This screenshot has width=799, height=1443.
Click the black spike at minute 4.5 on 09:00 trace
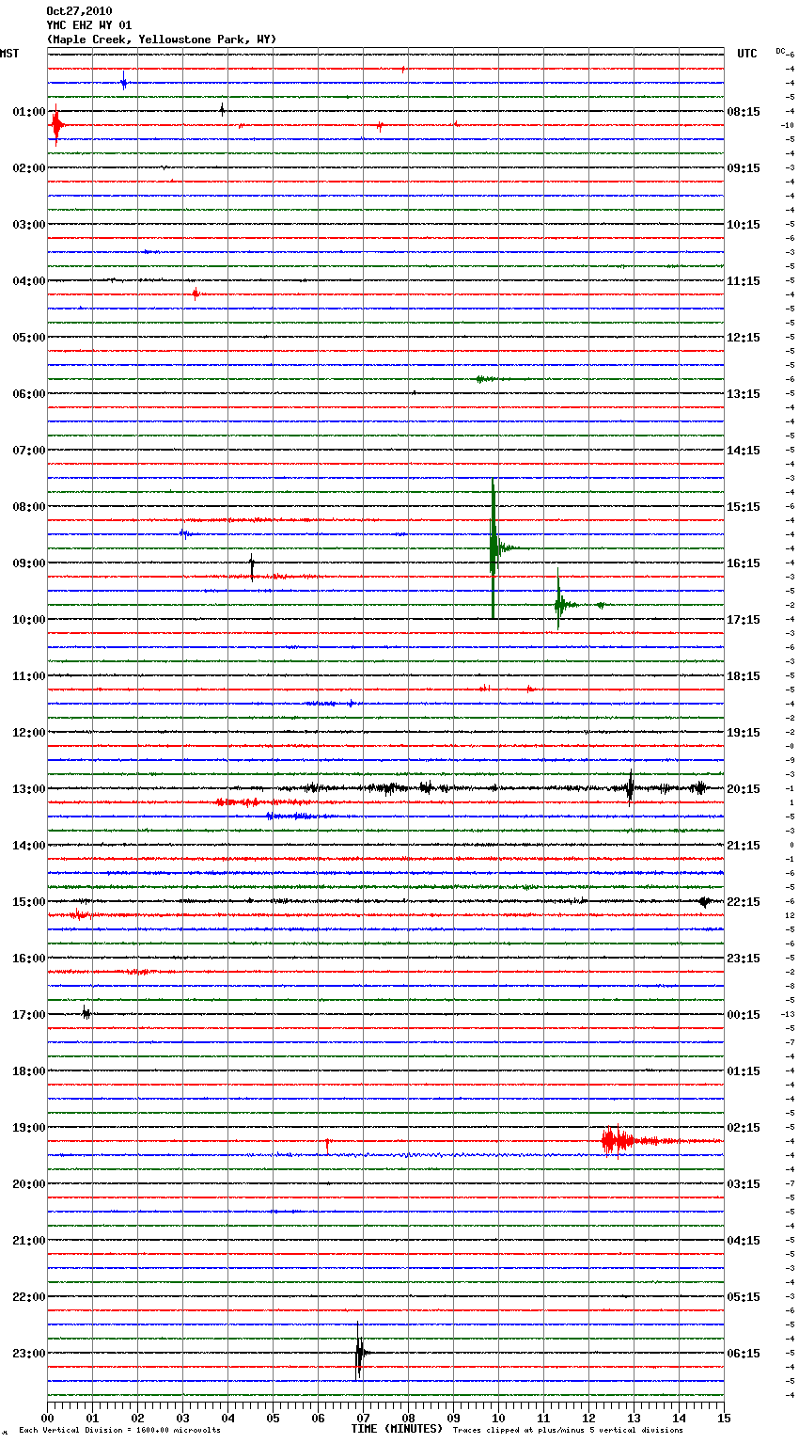(252, 567)
